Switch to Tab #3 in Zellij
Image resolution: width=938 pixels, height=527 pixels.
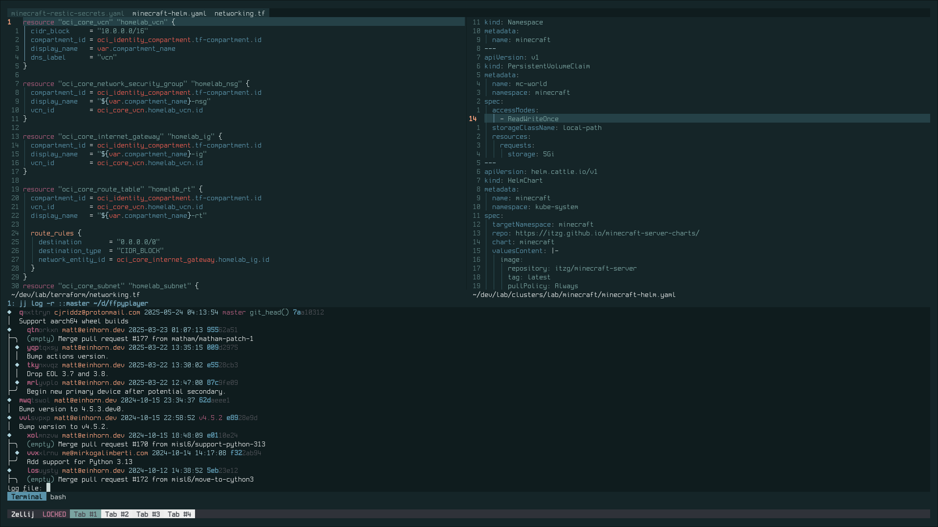(148, 514)
